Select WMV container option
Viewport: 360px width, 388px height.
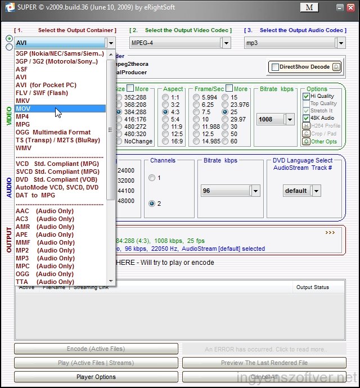[x=60, y=148]
